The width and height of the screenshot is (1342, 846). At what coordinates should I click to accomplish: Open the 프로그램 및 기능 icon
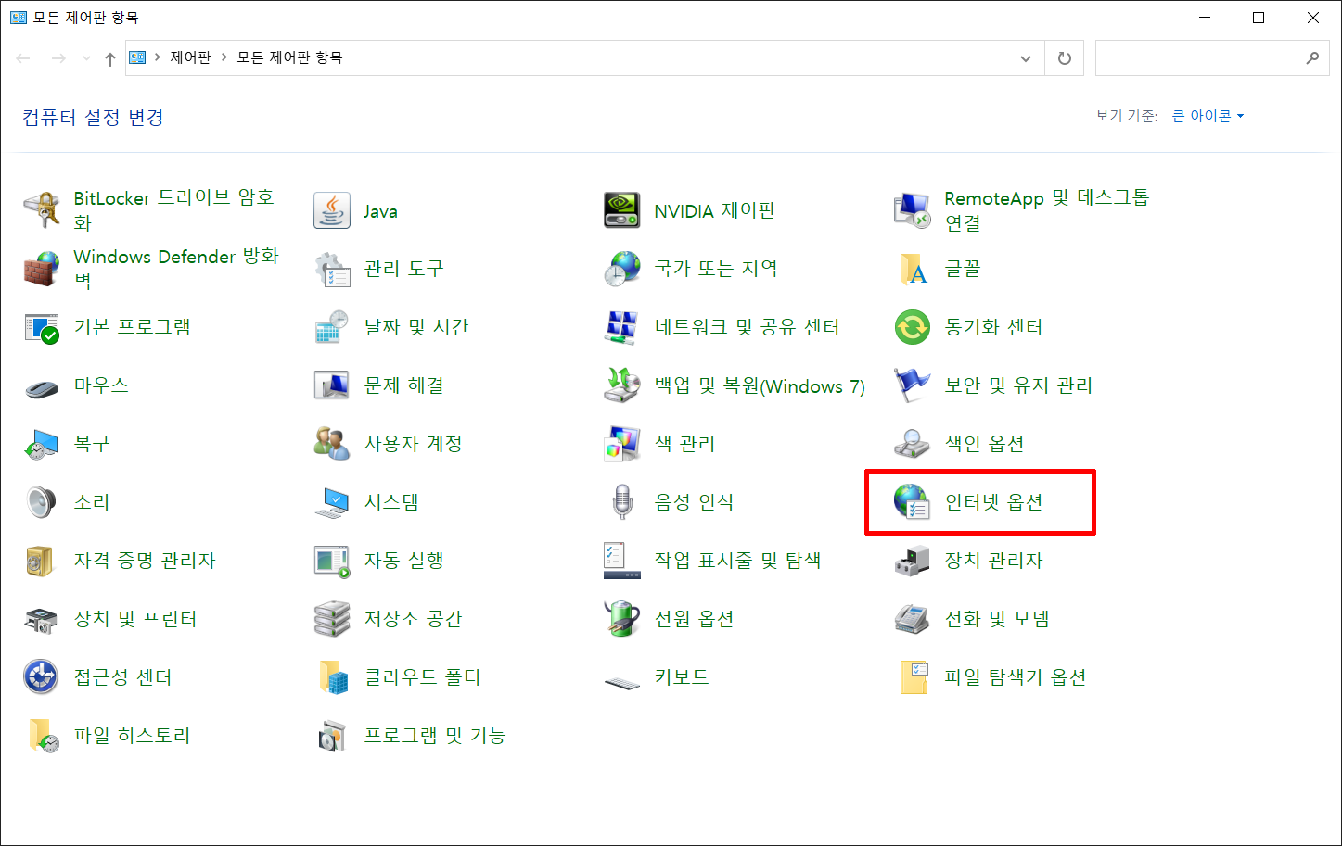click(332, 736)
